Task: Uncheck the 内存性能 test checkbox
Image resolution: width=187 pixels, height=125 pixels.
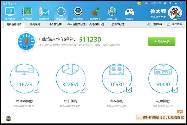Action: click(128, 90)
